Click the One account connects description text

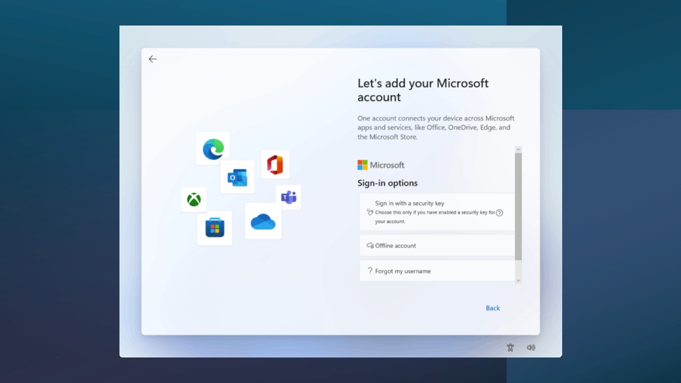(436, 128)
